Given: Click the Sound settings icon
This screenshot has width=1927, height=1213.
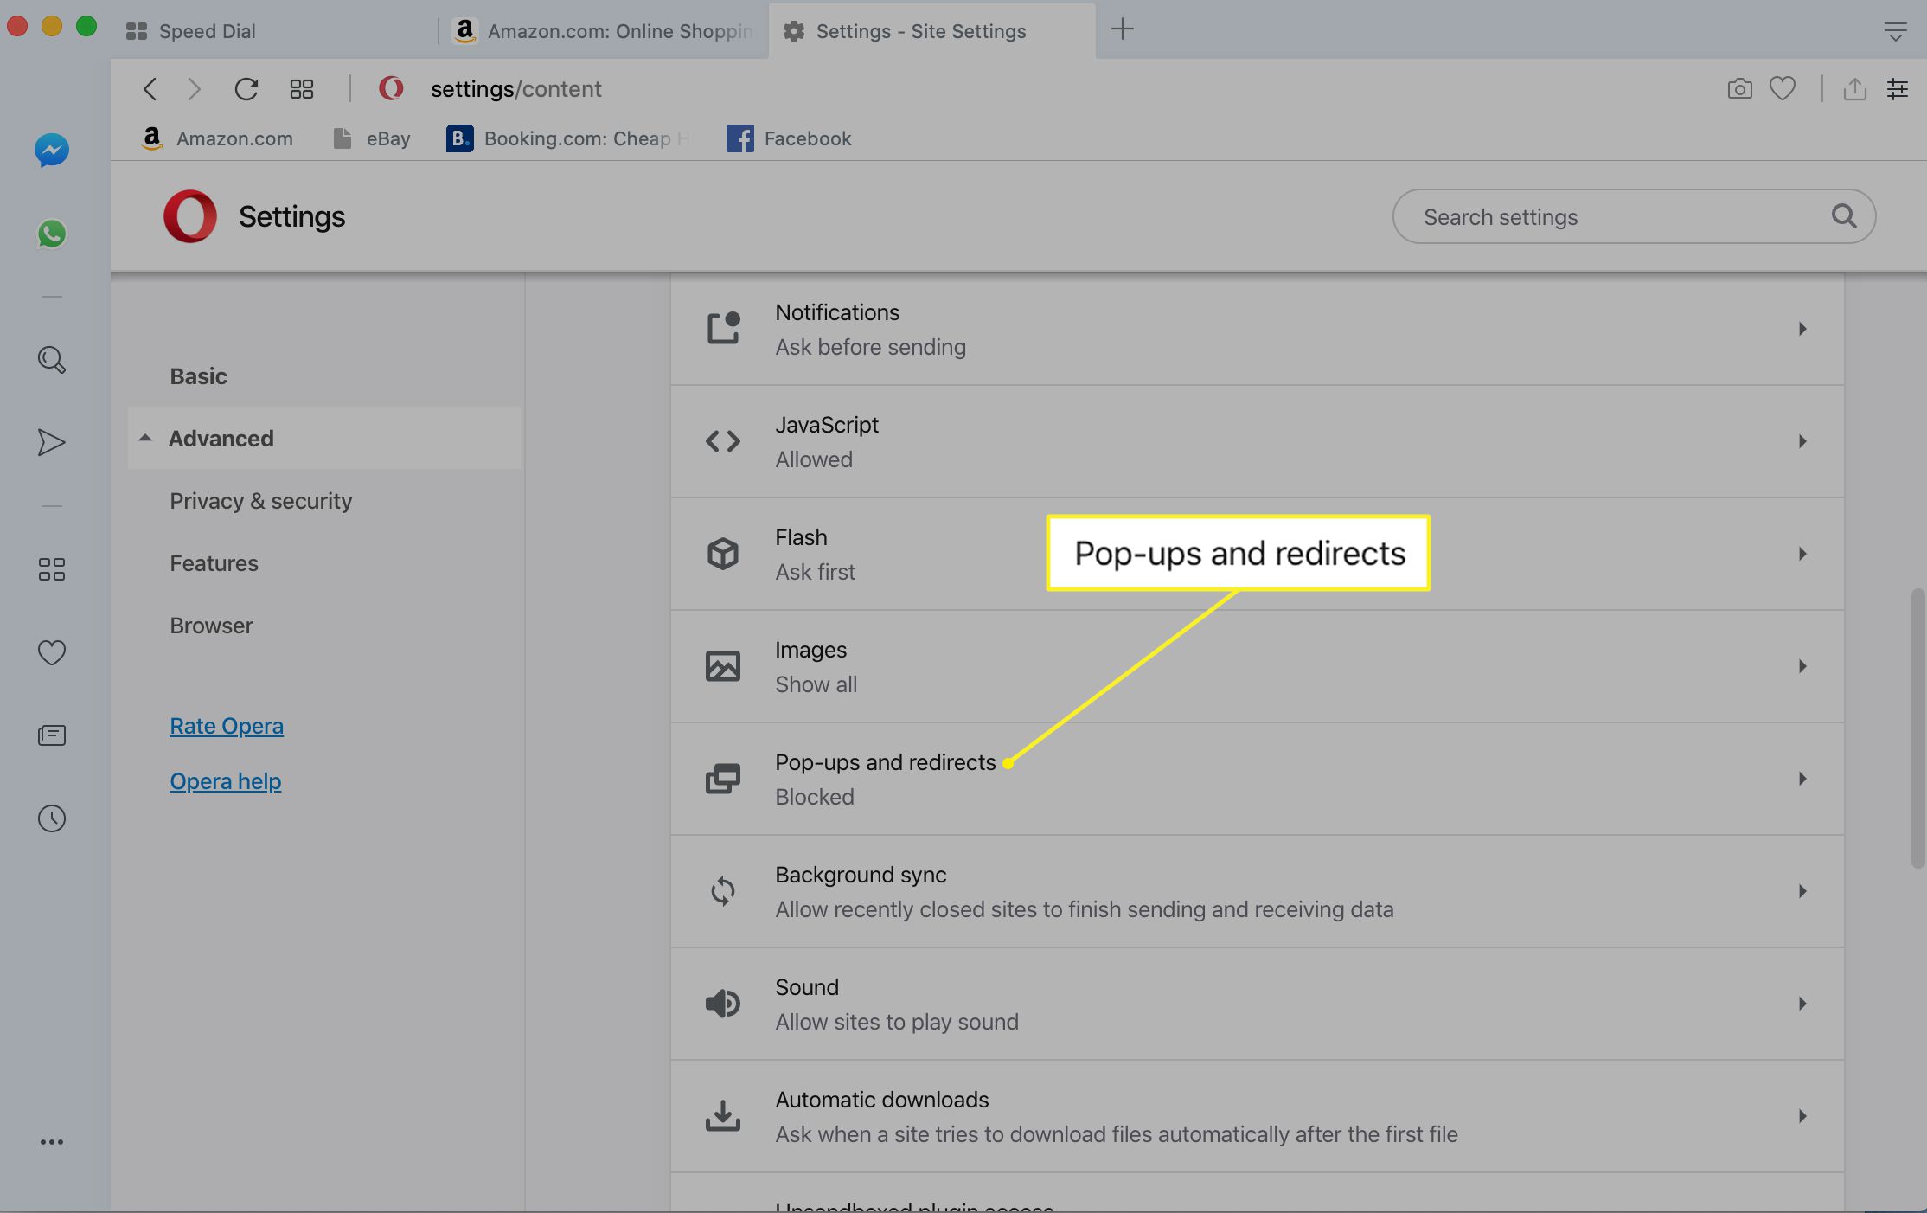Looking at the screenshot, I should 722,1004.
